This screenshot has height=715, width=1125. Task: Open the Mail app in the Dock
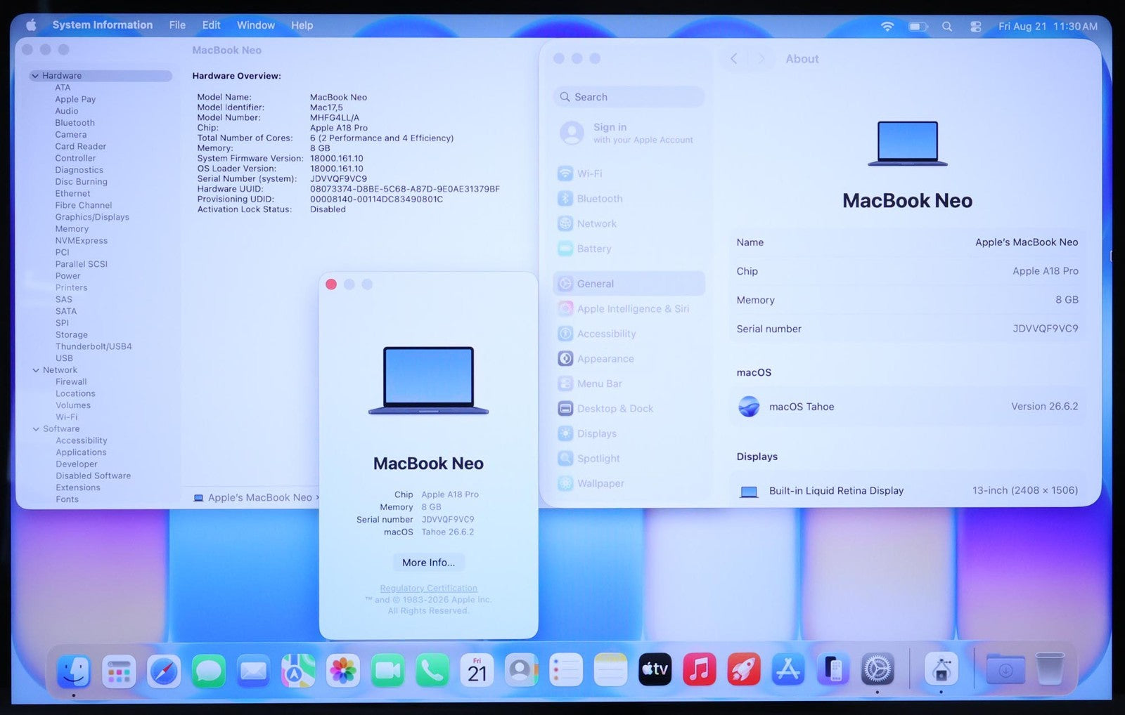point(253,671)
